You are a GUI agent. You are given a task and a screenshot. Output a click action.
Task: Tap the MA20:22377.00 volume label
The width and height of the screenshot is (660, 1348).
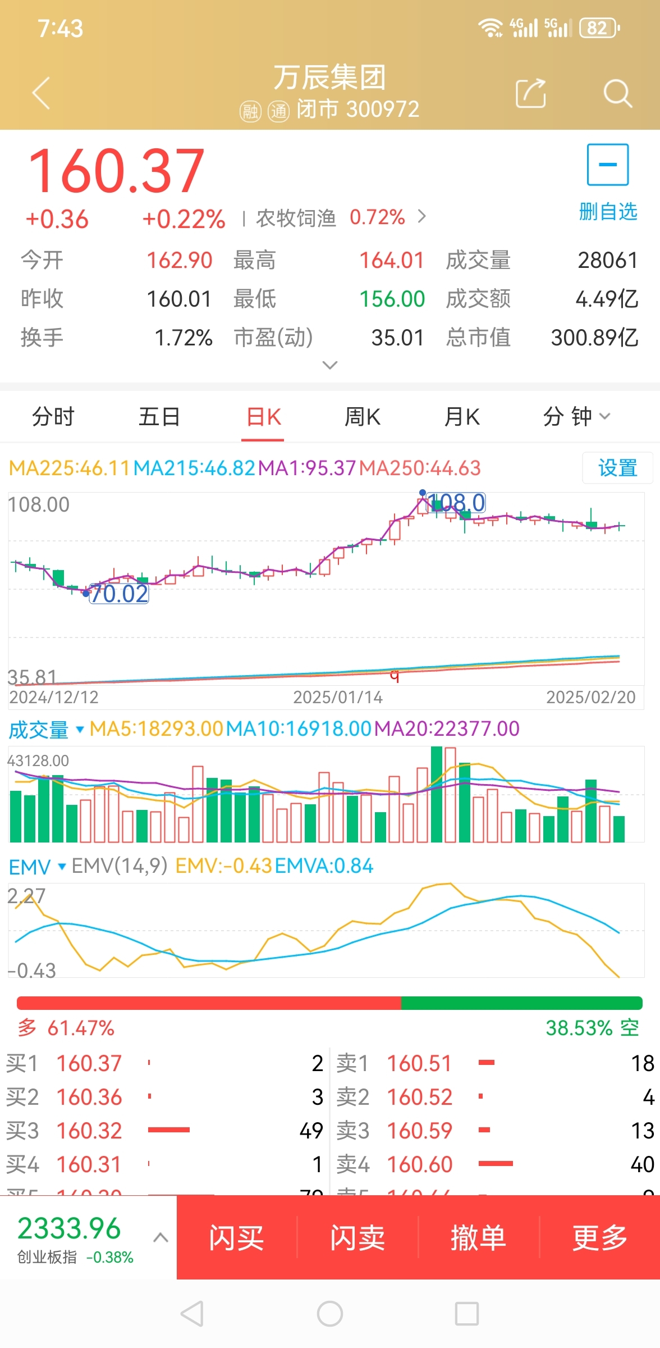pos(447,728)
